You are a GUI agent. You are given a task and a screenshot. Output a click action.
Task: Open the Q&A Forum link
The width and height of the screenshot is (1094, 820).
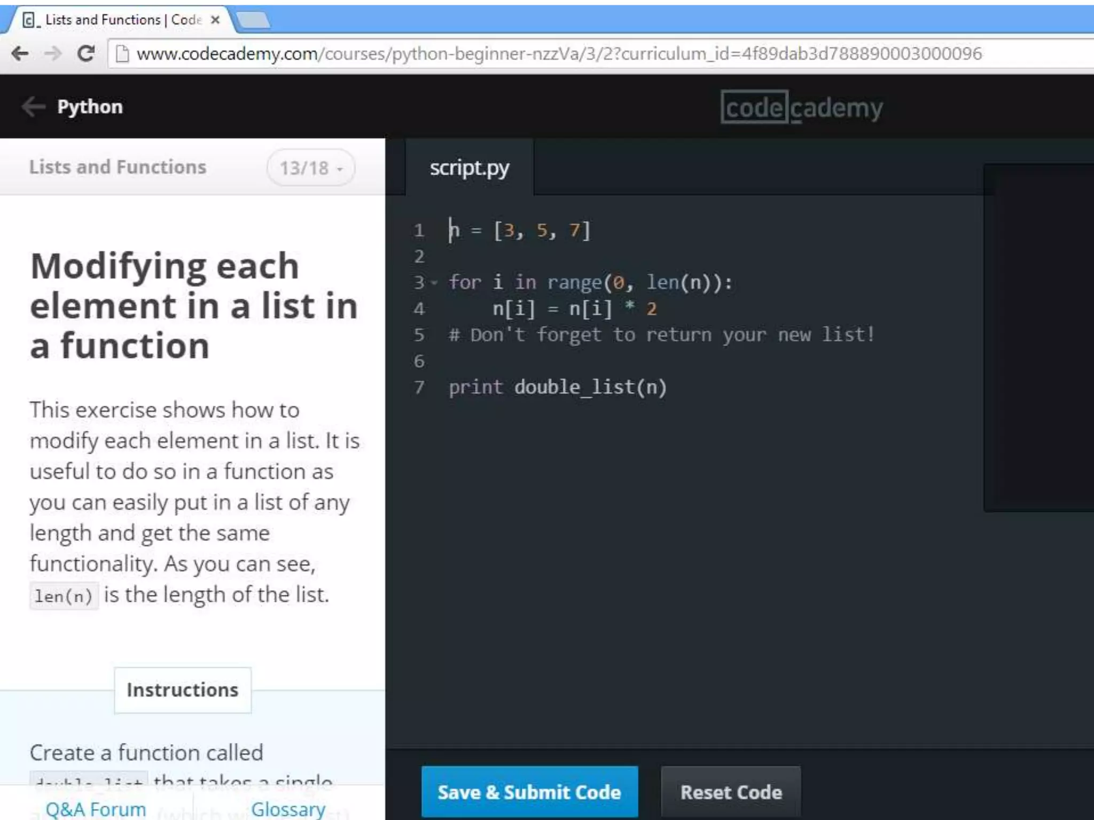[96, 809]
